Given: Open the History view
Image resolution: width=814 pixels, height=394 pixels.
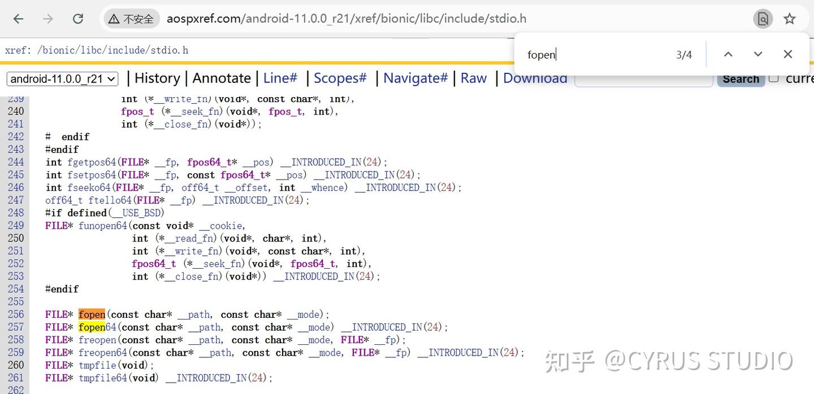Looking at the screenshot, I should [157, 78].
